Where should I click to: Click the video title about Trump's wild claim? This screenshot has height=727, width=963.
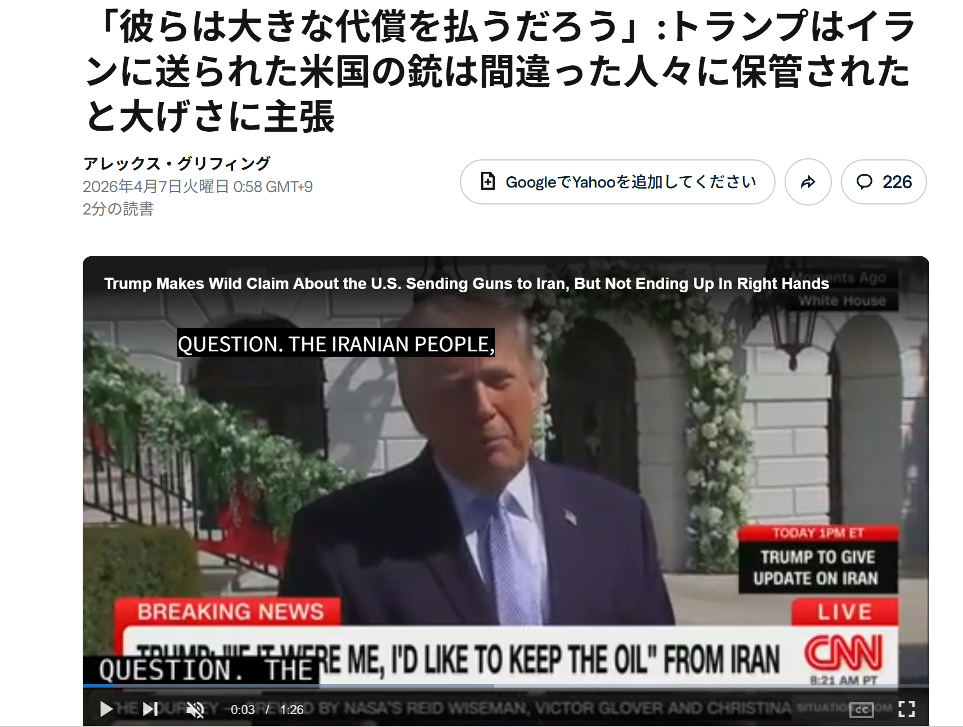[x=467, y=283]
